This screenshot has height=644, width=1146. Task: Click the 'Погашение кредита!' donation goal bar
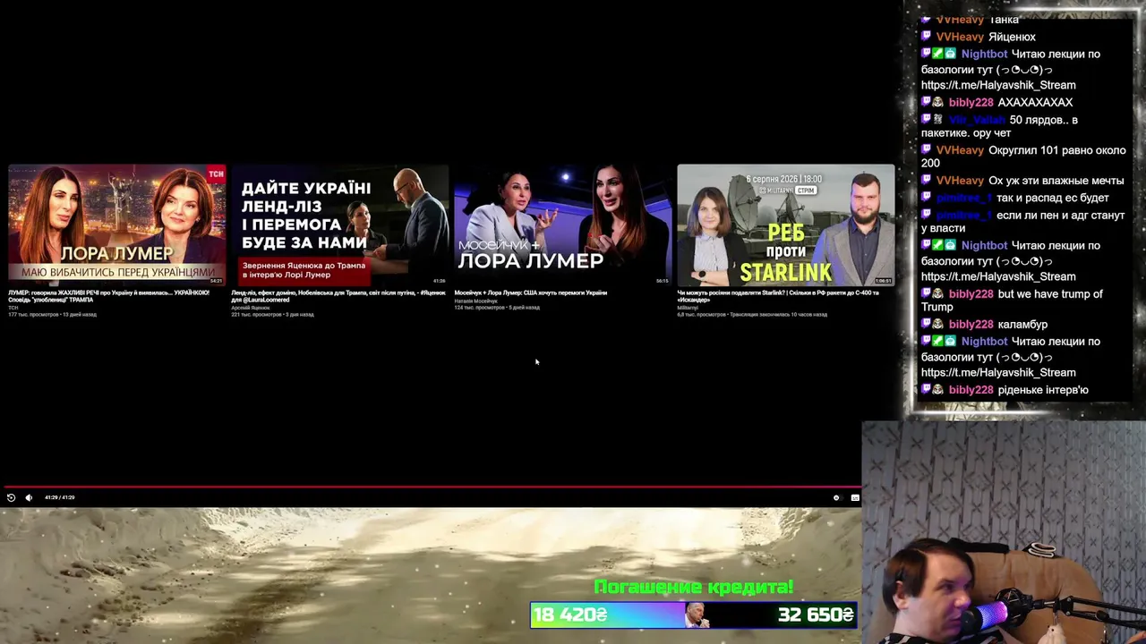point(694,614)
